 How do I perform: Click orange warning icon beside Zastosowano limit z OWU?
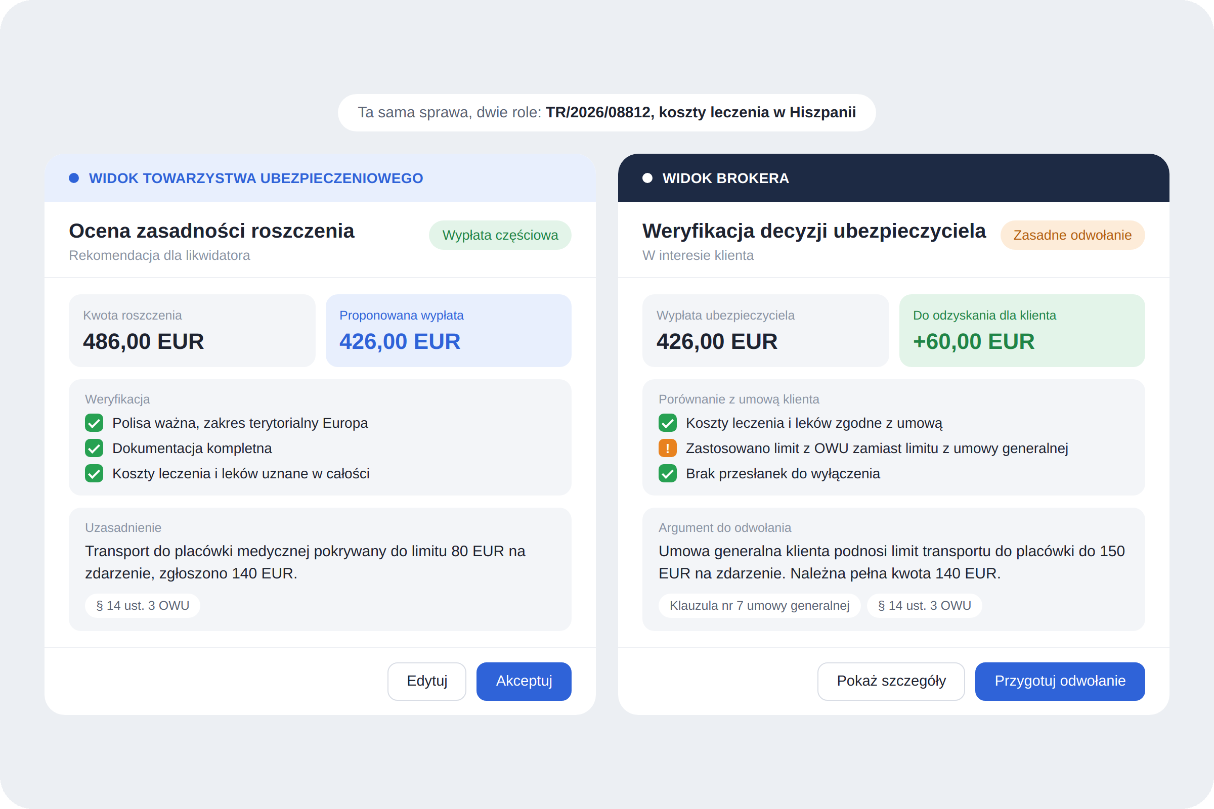tap(667, 448)
